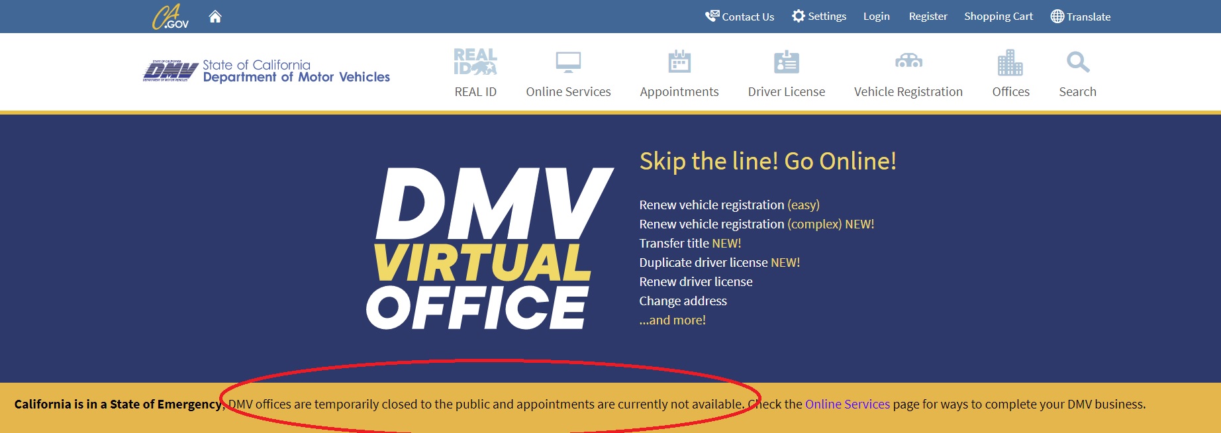Click the DMV Virtual Office banner graphic
The image size is (1221, 433).
(x=490, y=248)
